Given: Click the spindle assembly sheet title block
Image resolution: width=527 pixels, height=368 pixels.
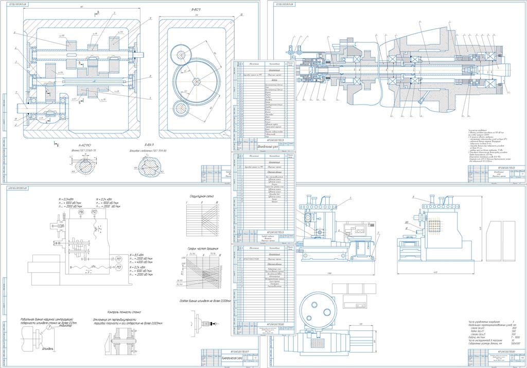Looking at the screenshot, I should click(x=497, y=174).
